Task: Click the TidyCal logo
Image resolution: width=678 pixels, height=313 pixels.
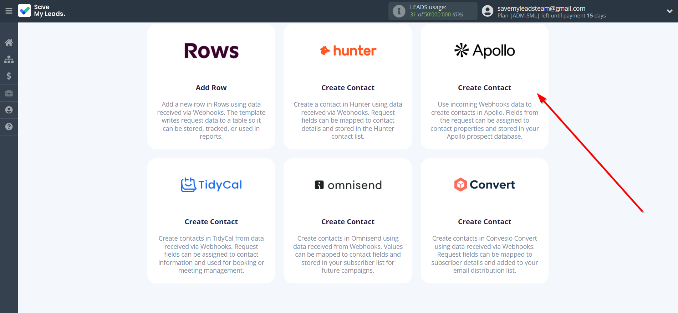Action: click(x=211, y=185)
